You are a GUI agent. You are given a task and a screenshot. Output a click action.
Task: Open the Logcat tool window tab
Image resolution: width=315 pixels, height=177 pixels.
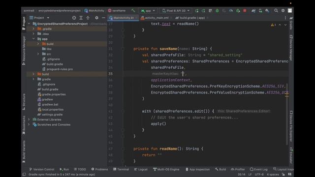pos(141,169)
